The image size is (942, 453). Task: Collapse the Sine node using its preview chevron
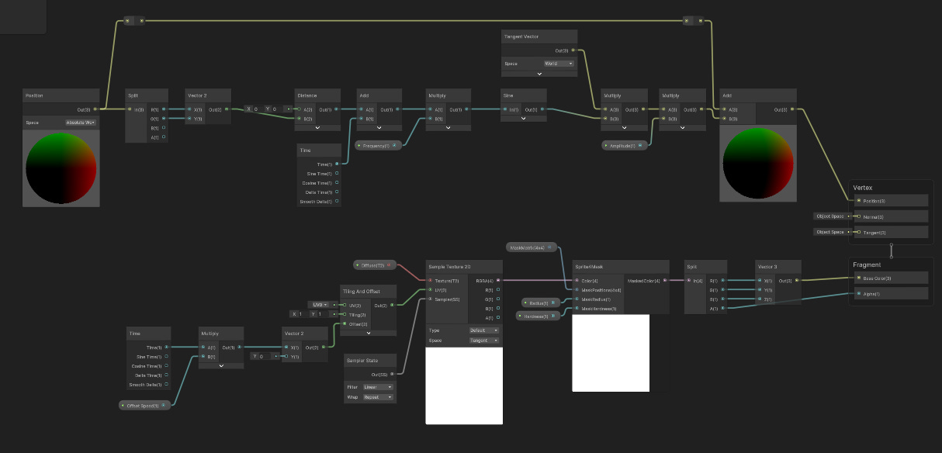[x=524, y=119]
